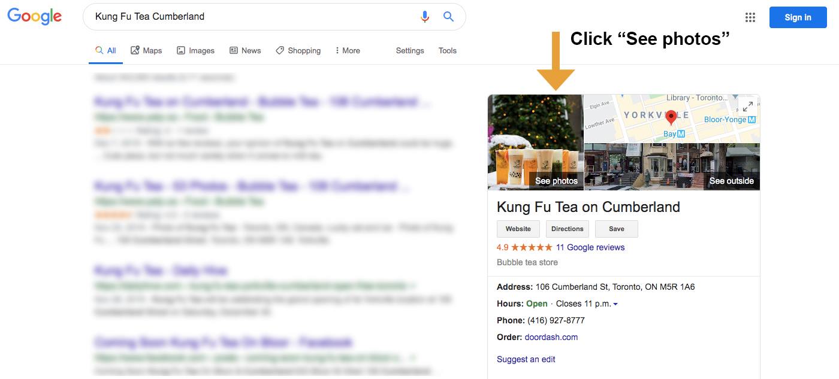Screen dimensions: 839x379
Task: Click the microphone voice search icon
Action: 425,17
